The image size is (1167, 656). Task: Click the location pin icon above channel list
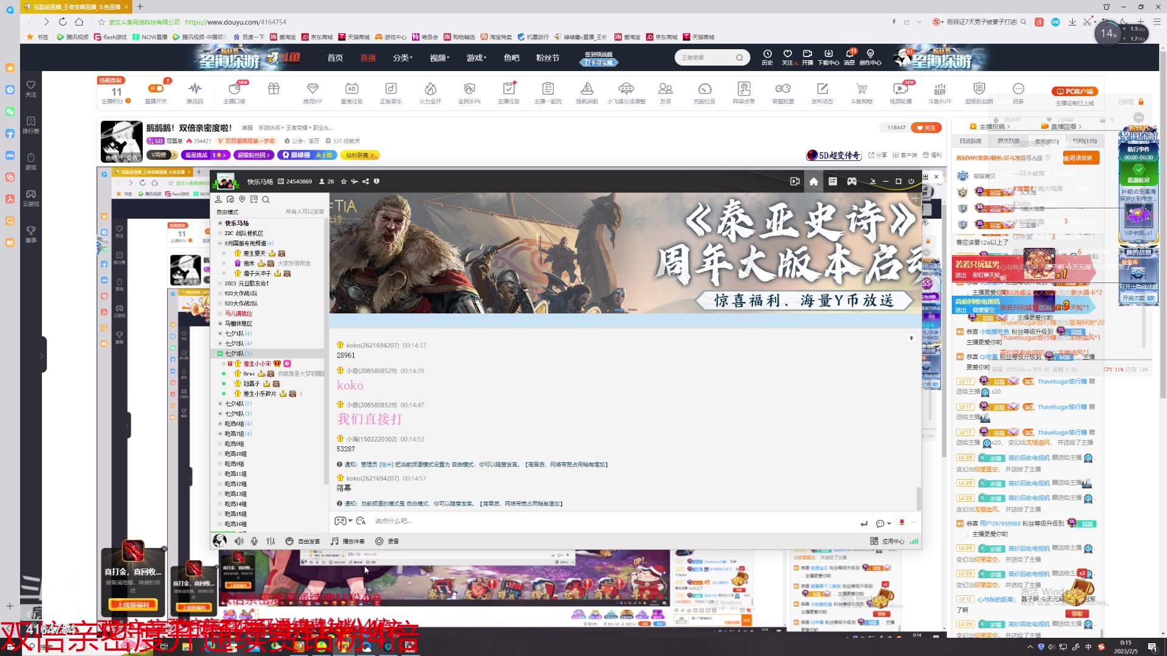(x=242, y=200)
